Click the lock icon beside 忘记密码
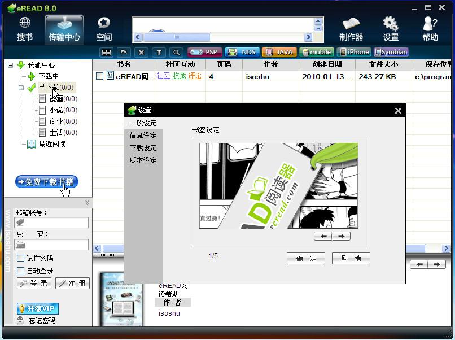The image size is (455, 340). point(20,320)
